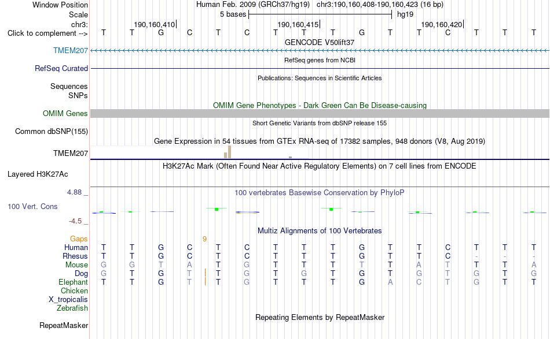This screenshot has height=339, width=550.
Task: Click the 'Click to complement -->' label
Action: tap(47, 33)
